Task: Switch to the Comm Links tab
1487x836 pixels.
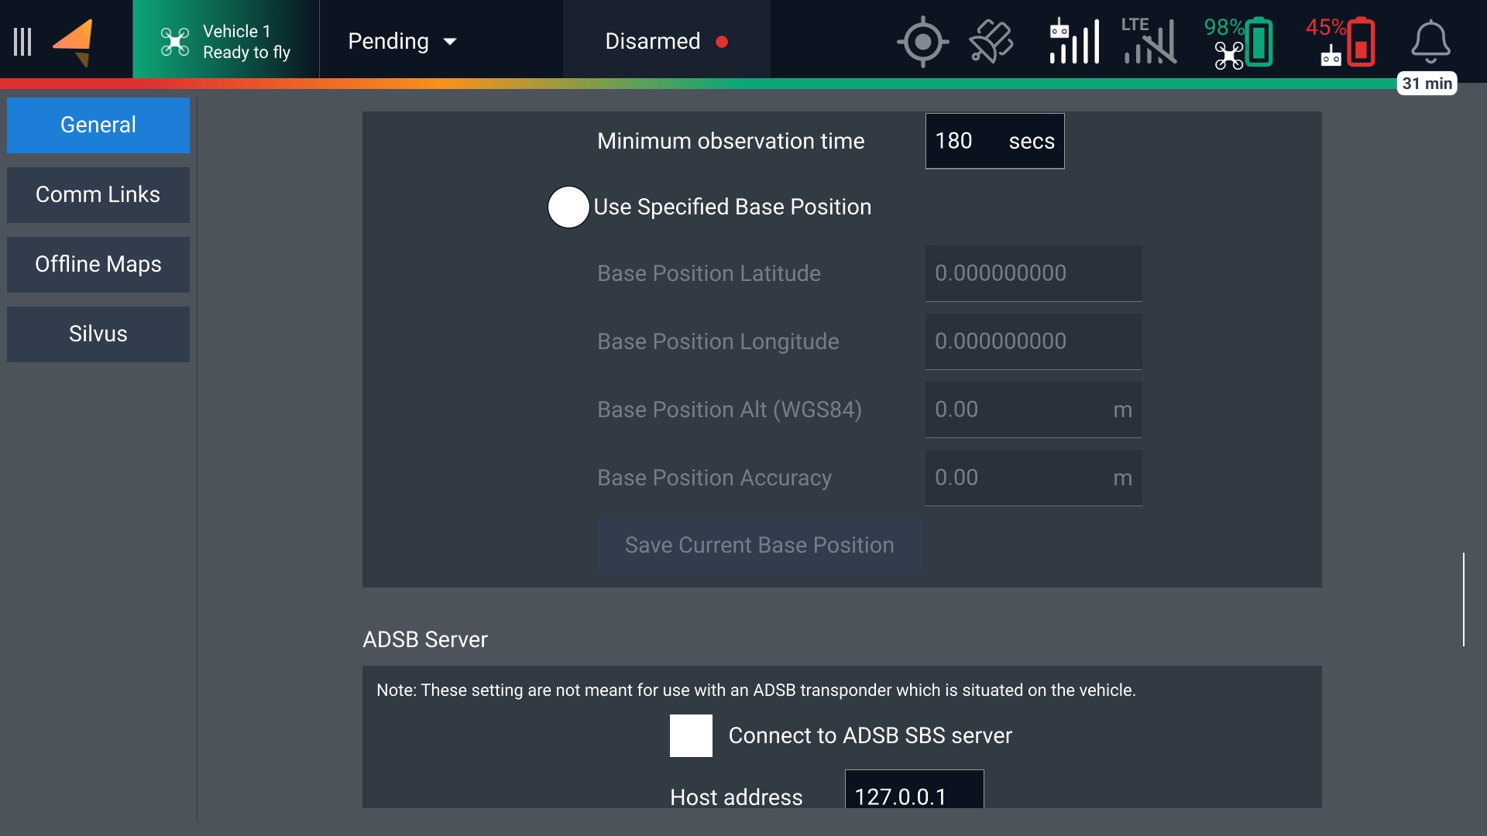Action: [98, 195]
